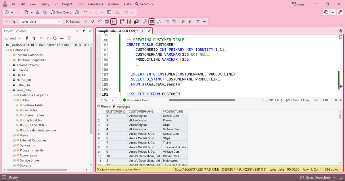Screen dimensions: 345x181
Task: Open the undo history dropdown arrow
Action: click(x=90, y=12)
